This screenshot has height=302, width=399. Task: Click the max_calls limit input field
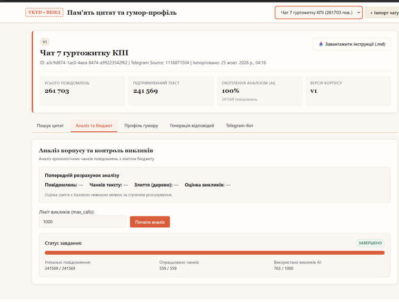coord(83,222)
